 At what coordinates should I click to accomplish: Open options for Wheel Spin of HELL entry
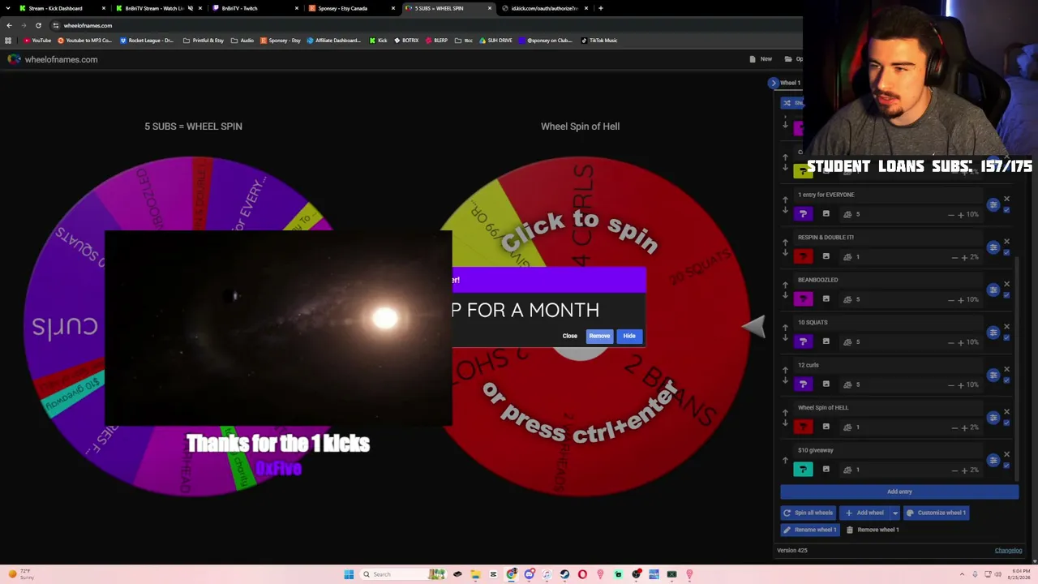click(993, 418)
